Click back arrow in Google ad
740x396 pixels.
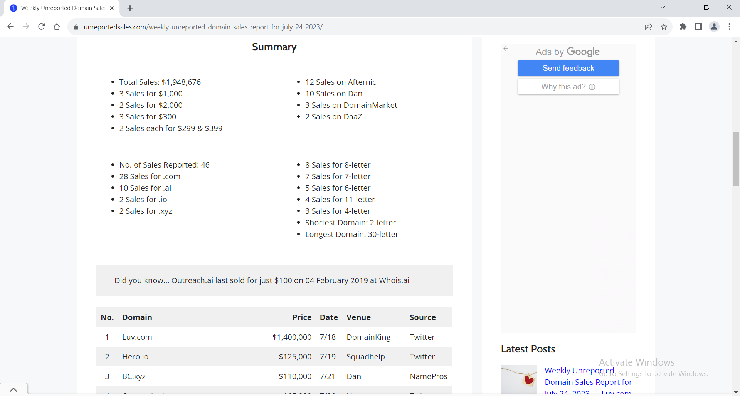506,49
